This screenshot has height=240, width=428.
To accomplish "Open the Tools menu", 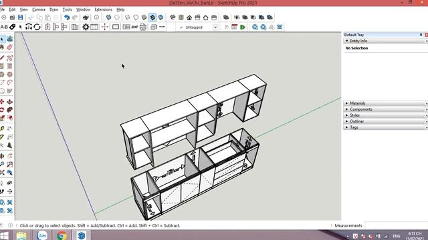I will click(x=68, y=9).
